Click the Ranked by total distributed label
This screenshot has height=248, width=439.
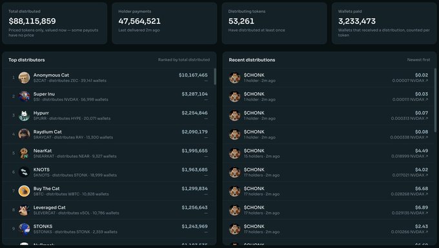(x=183, y=60)
